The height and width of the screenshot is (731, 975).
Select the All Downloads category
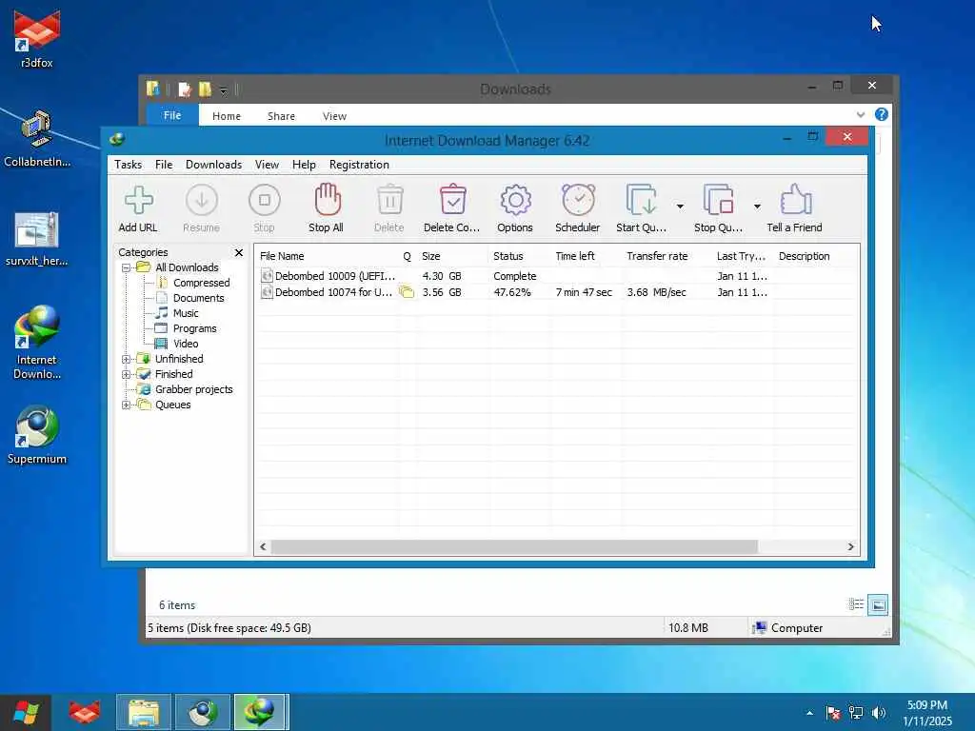point(187,267)
